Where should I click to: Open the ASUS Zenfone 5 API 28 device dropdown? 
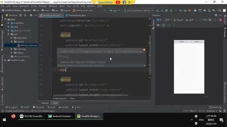[138, 11]
